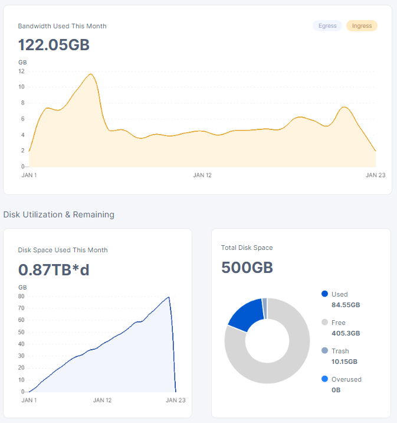The height and width of the screenshot is (423, 397).
Task: Click the Overused legend dot
Action: [324, 379]
